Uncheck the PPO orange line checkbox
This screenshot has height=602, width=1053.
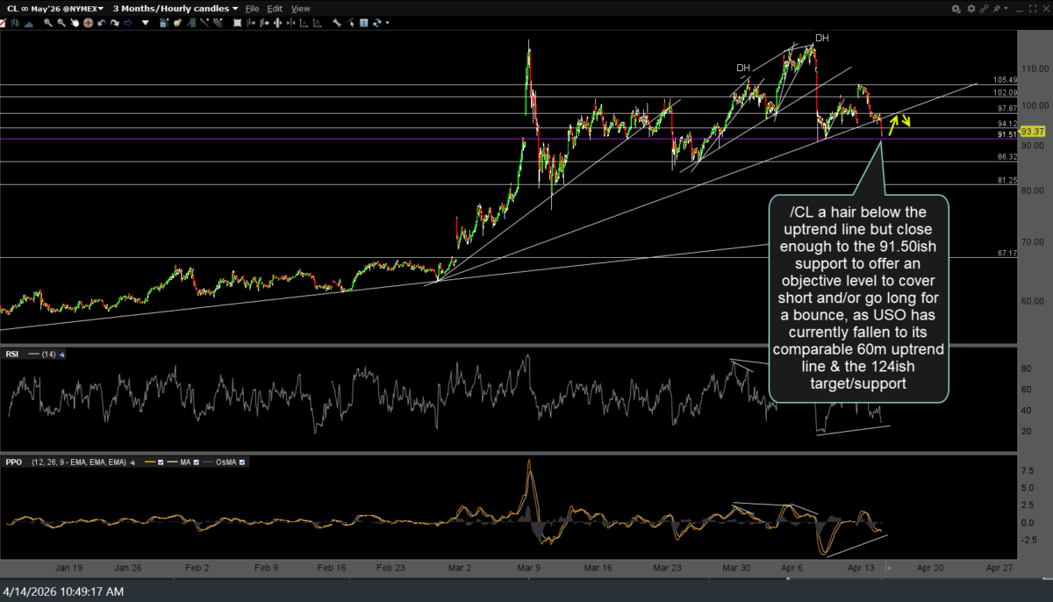[x=162, y=462]
